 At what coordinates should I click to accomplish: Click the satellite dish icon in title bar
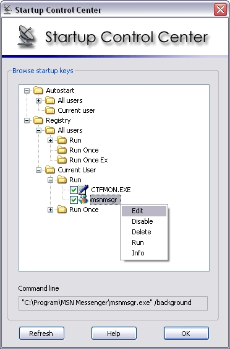click(7, 10)
